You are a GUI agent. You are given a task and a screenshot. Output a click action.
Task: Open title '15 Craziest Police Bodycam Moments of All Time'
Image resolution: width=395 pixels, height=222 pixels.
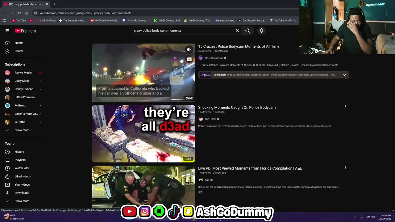[239, 46]
